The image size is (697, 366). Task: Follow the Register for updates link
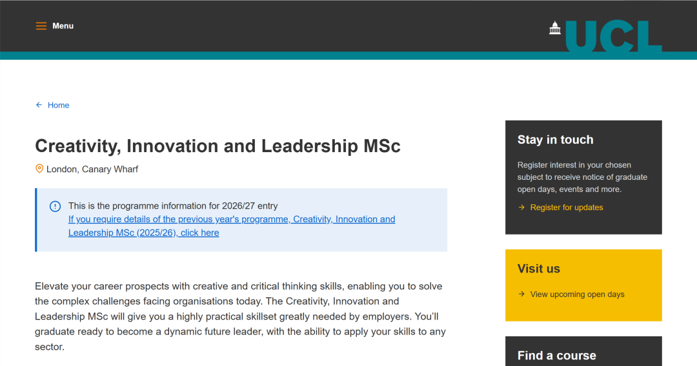coord(567,207)
